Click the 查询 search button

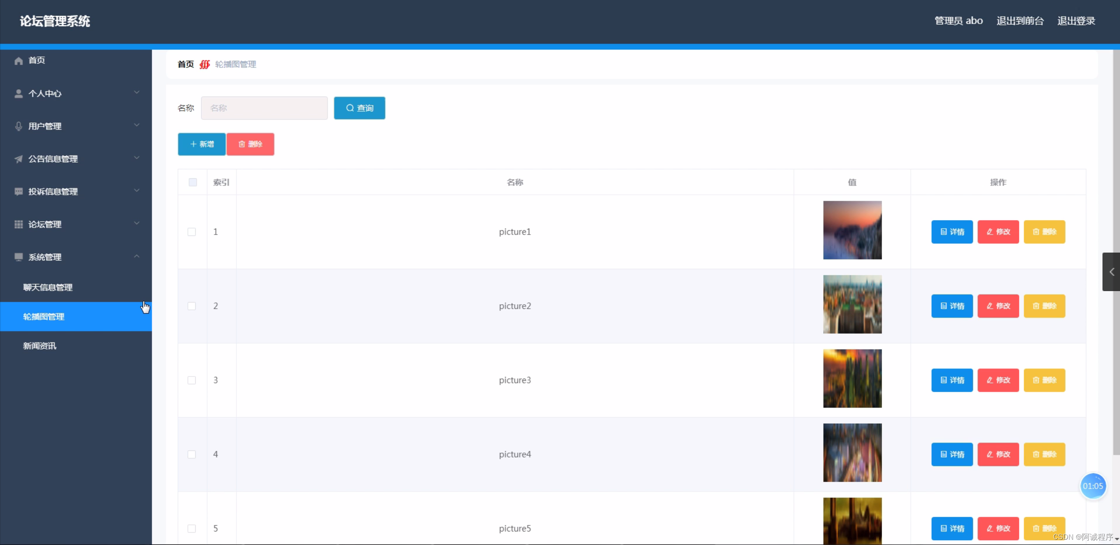(359, 108)
